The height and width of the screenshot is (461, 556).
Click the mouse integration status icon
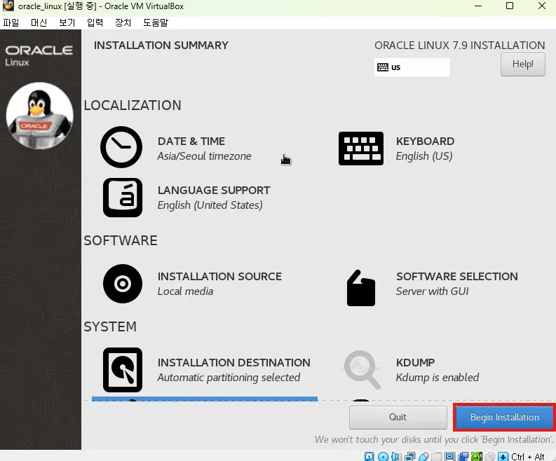tap(490, 456)
